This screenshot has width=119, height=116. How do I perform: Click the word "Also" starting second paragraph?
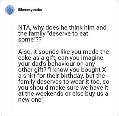(x=25, y=52)
